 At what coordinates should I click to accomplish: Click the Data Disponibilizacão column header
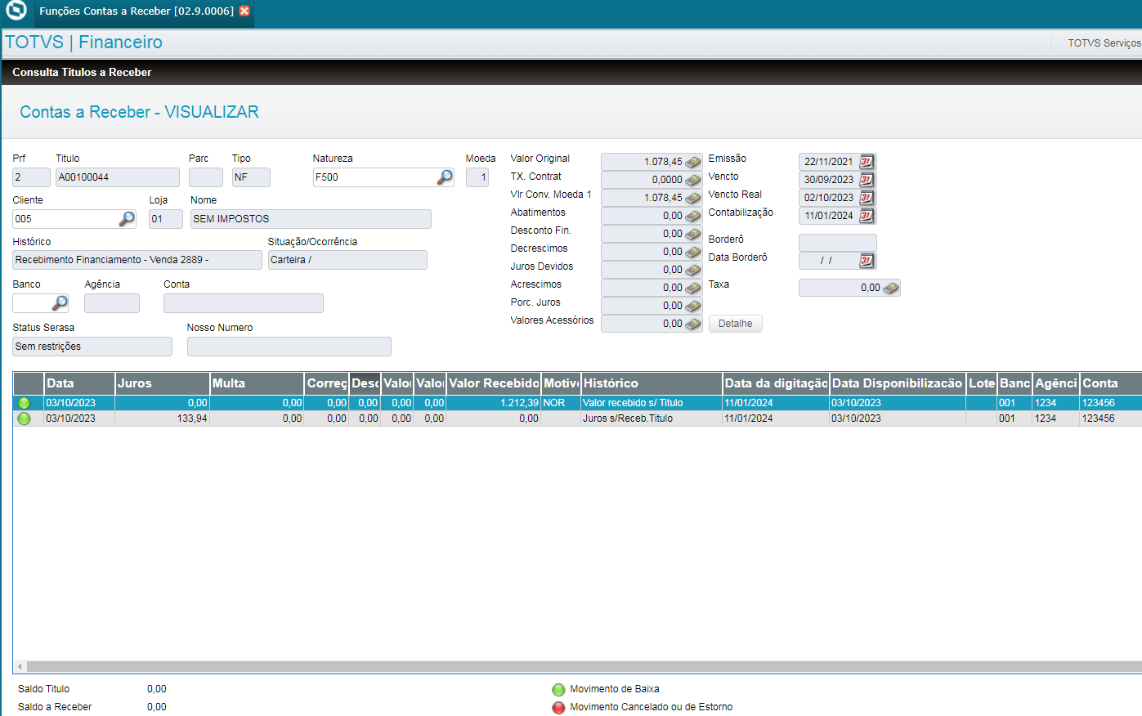point(898,383)
